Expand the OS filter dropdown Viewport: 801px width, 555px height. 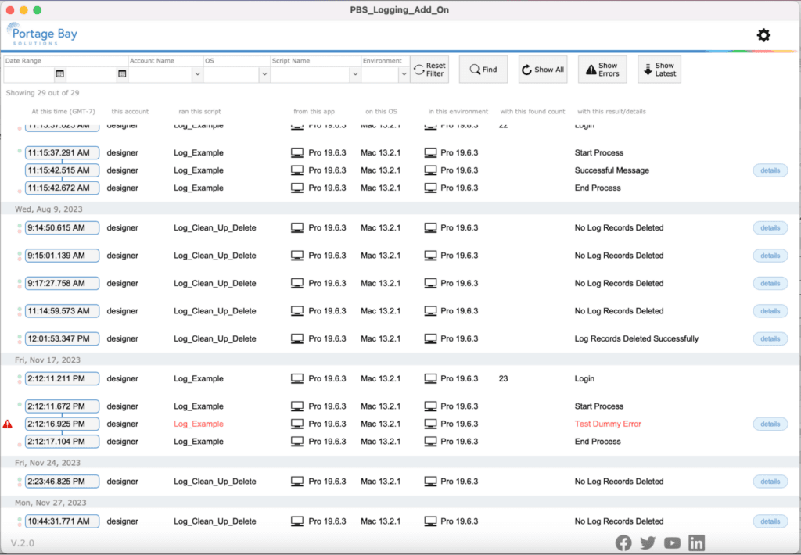(264, 74)
